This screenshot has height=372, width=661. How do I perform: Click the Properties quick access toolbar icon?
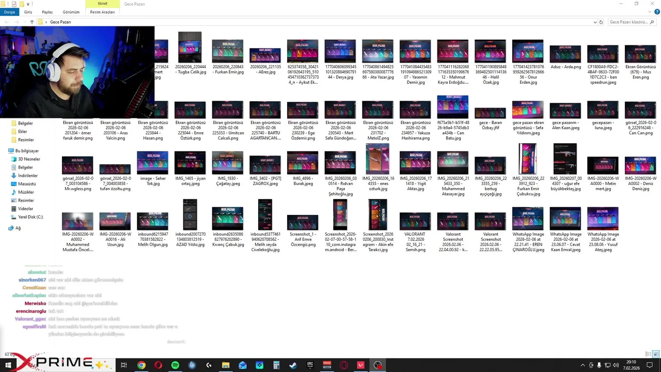pos(14,4)
